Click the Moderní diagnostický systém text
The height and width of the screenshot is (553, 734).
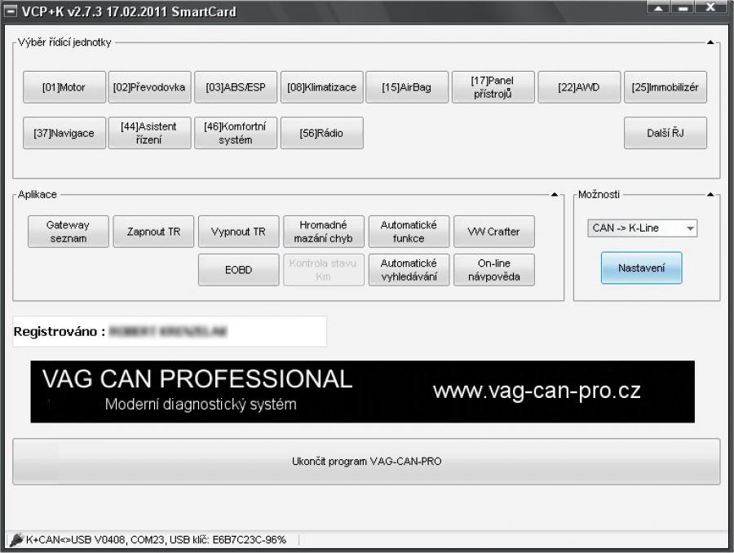pyautogui.click(x=201, y=404)
